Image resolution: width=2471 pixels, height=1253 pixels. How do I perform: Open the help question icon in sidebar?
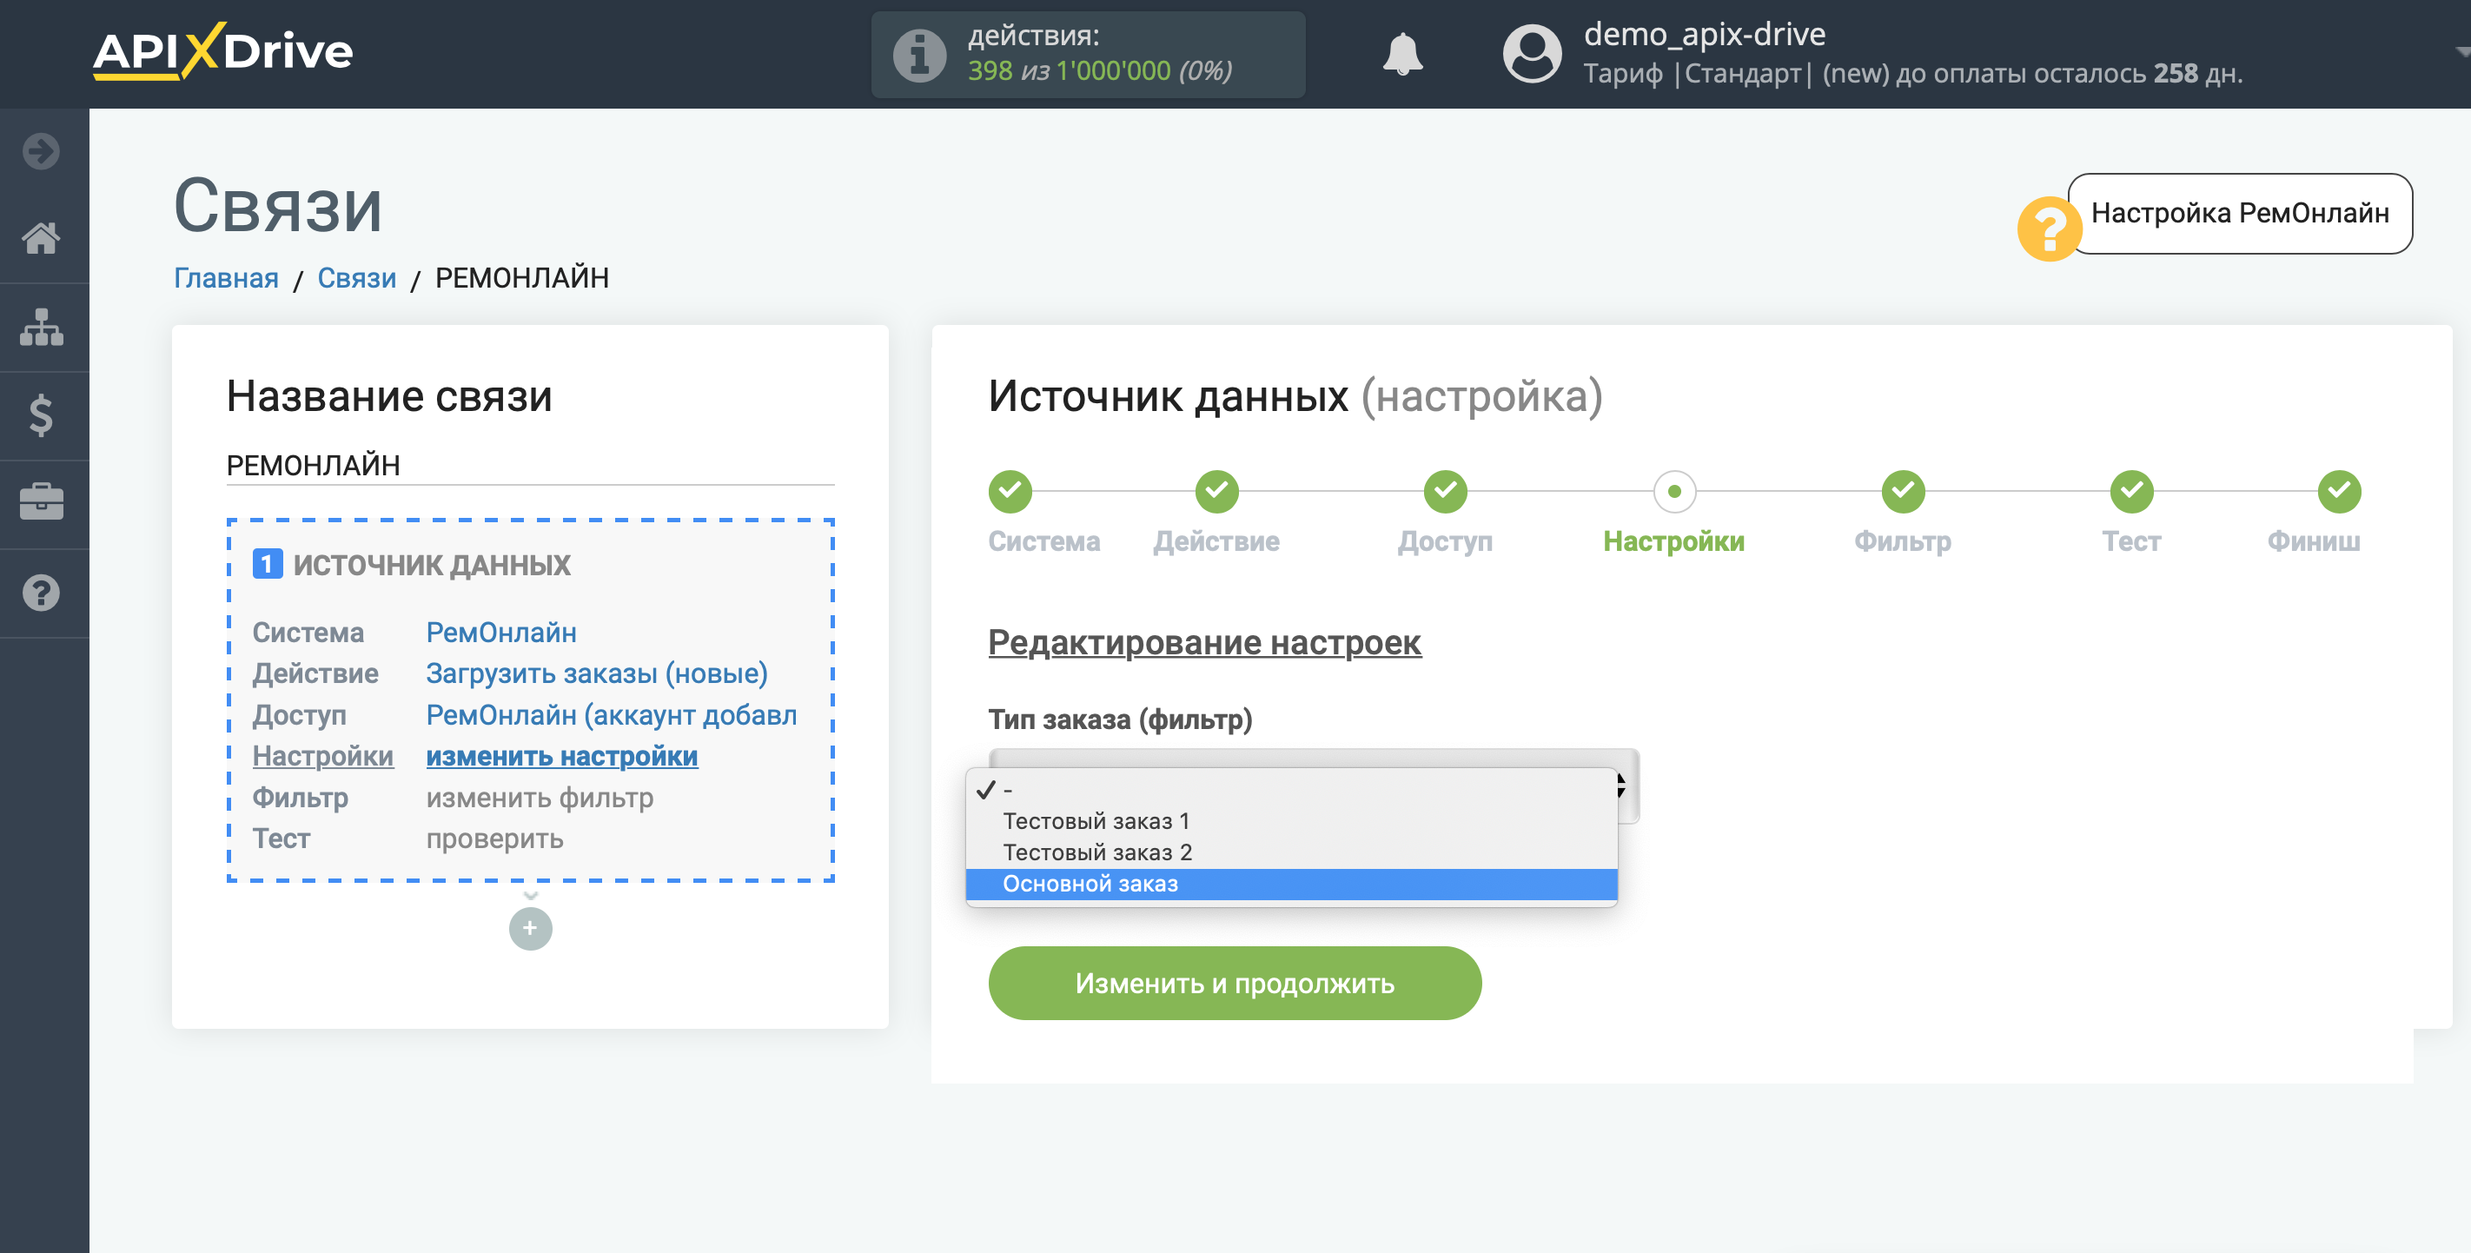[41, 593]
